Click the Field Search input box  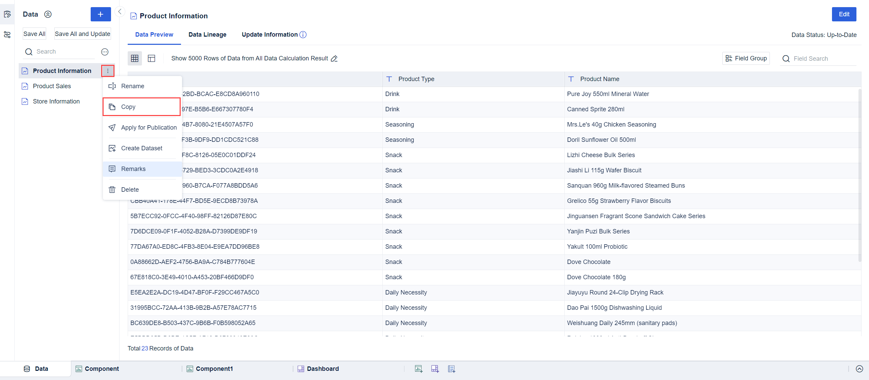point(822,59)
